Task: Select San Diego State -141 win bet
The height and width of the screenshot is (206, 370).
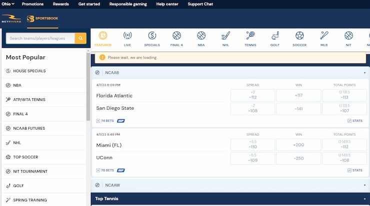Action: click(x=298, y=109)
